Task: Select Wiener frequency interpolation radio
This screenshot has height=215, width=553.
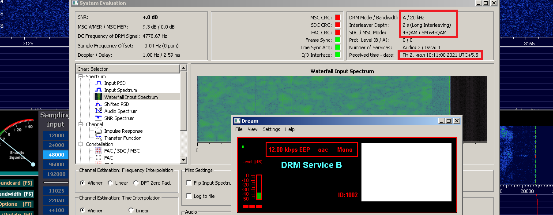Action: 83,183
